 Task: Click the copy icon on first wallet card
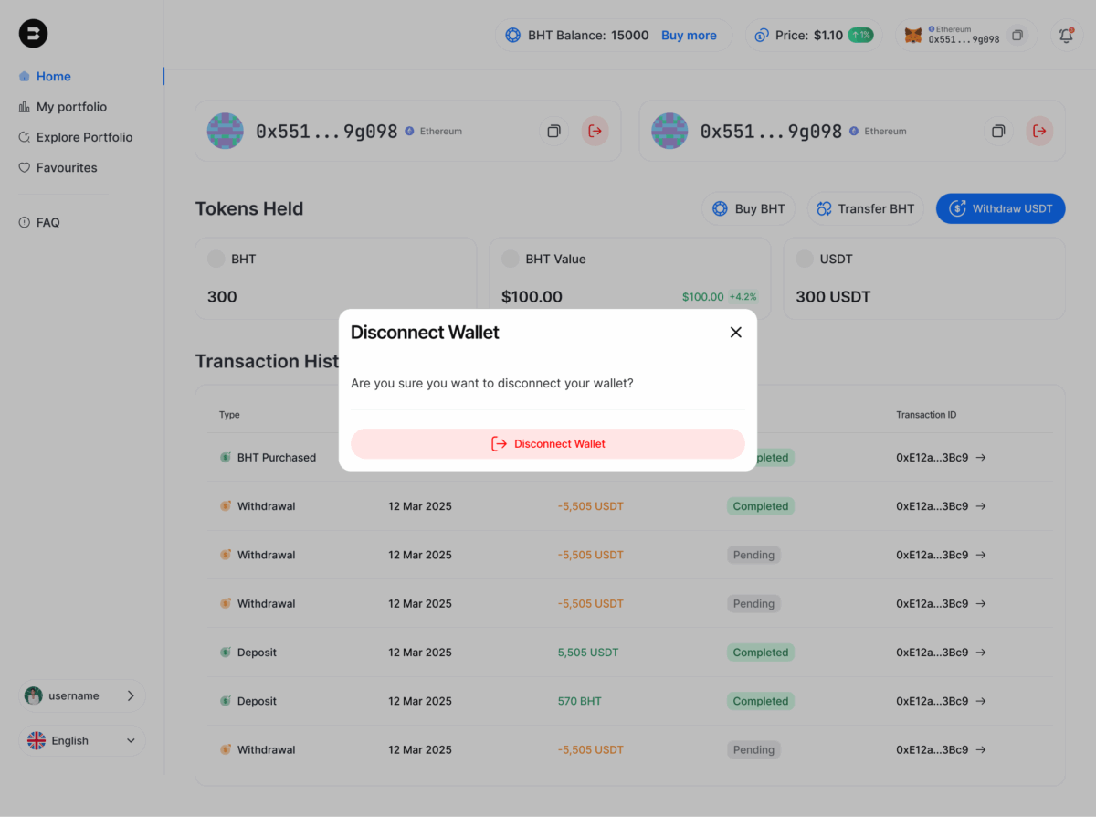(553, 132)
